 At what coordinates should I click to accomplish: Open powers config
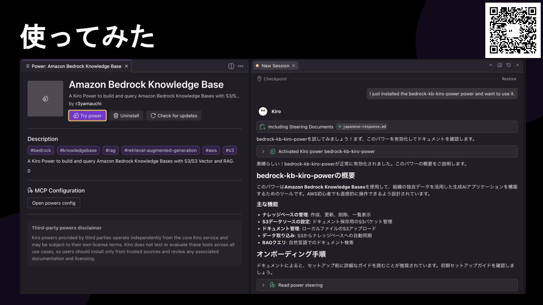click(54, 203)
